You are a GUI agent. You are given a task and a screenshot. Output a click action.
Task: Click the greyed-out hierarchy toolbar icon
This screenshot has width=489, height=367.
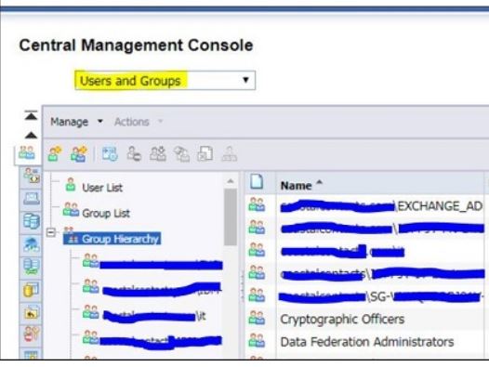click(x=230, y=153)
